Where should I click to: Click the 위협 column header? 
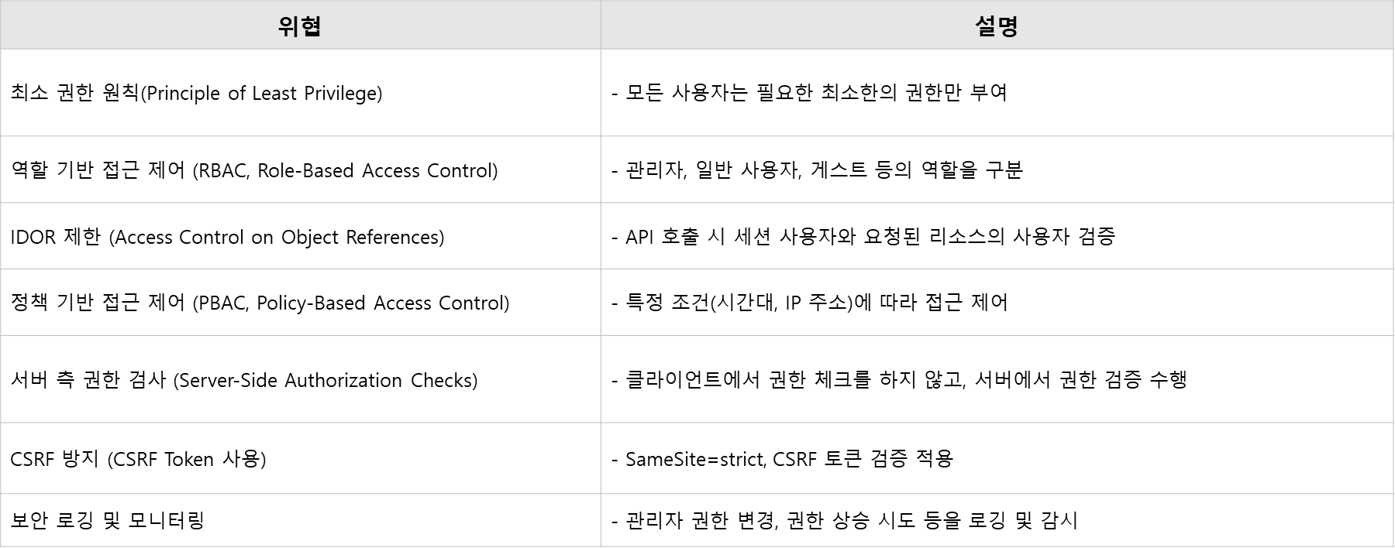(299, 27)
